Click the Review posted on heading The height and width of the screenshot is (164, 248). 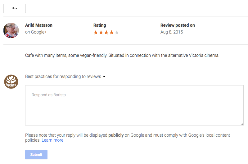point(178,25)
